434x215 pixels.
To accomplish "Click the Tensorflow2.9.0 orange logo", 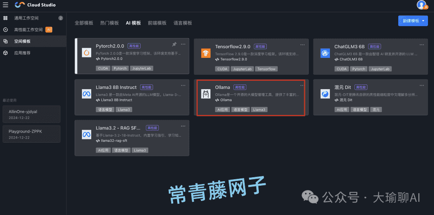I will point(206,53).
